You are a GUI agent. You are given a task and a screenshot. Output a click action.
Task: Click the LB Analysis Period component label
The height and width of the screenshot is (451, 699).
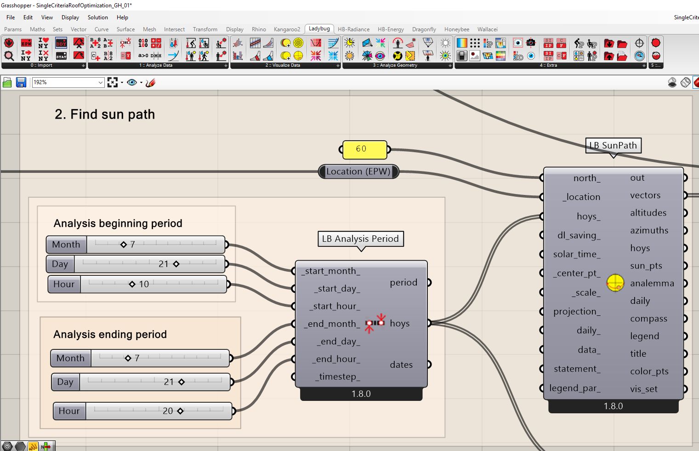coord(360,239)
